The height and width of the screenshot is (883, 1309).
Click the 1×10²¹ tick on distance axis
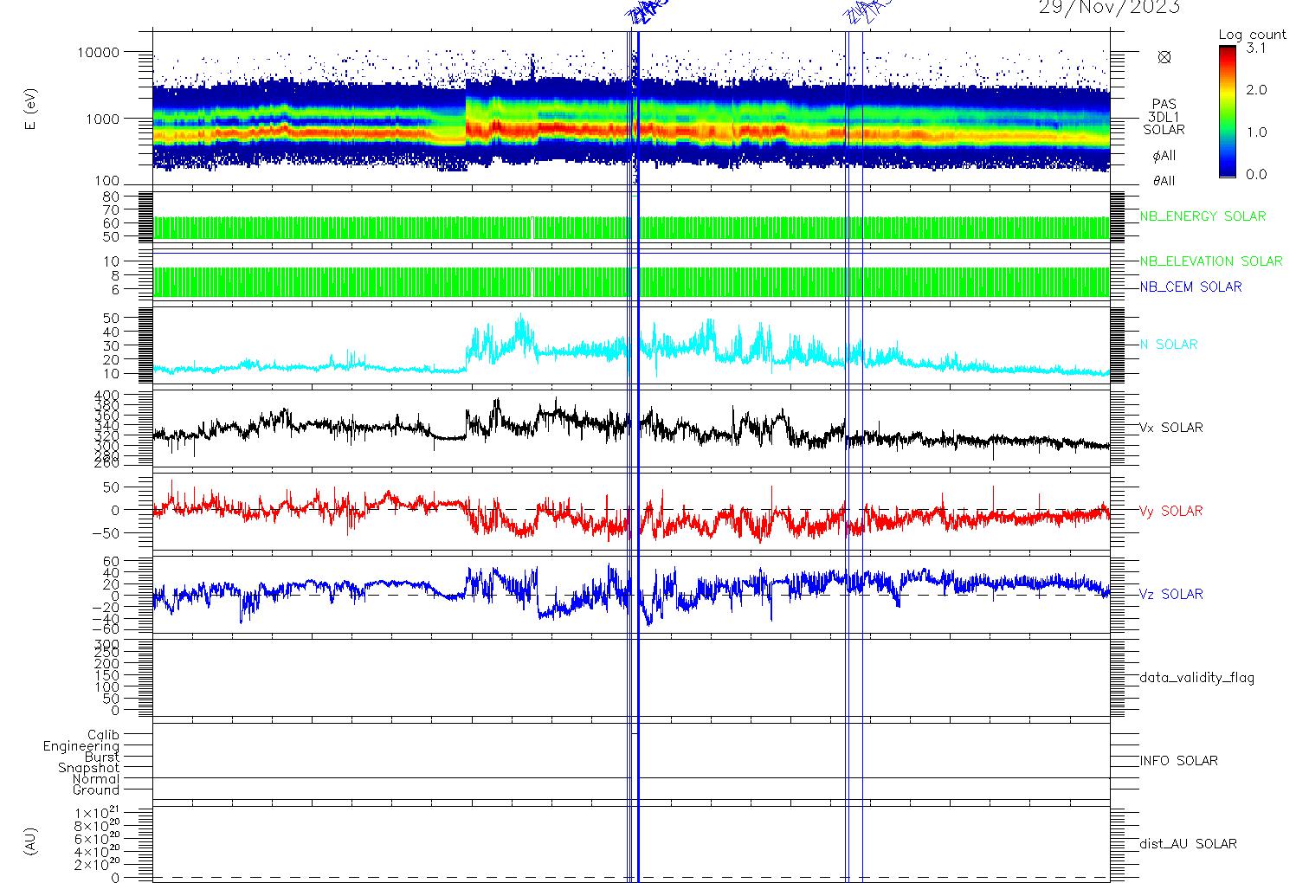tap(97, 813)
